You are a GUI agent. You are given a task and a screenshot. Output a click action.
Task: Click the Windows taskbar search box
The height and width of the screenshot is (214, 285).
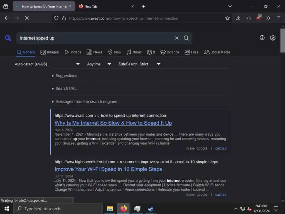coord(58,208)
